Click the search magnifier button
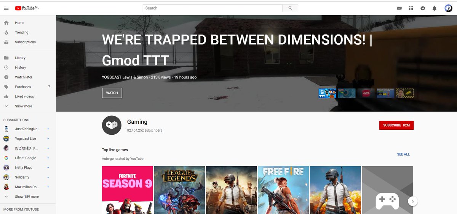Screen dimensions: 457x214 point(290,8)
